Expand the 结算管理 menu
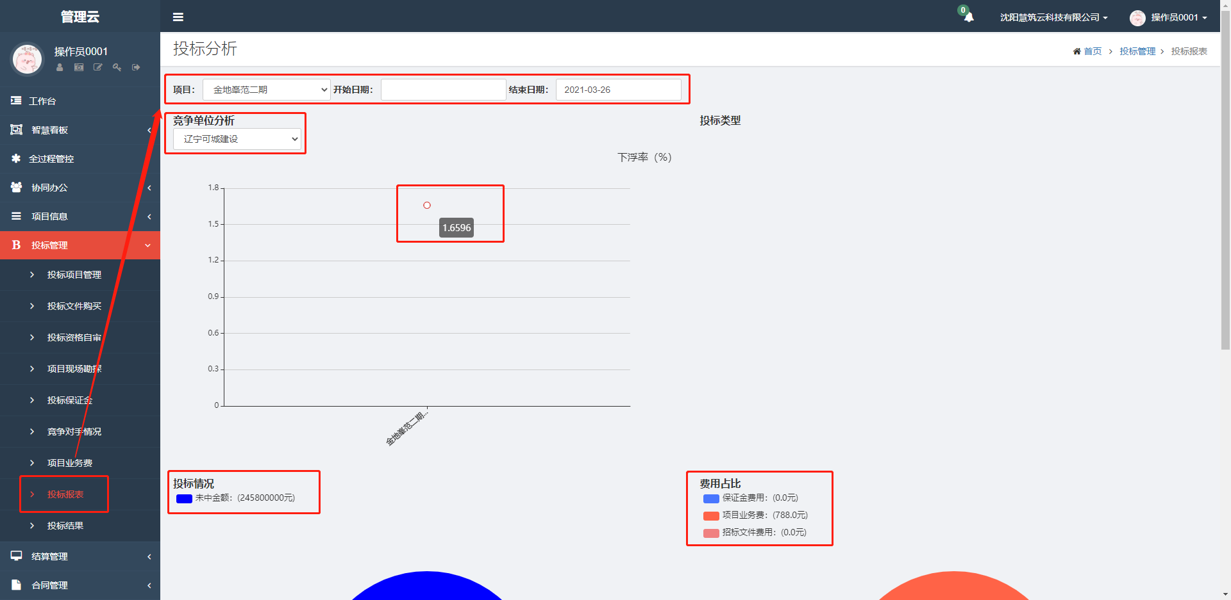The image size is (1231, 600). coord(80,556)
